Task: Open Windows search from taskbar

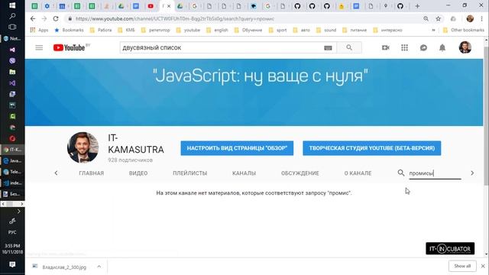Action: point(12,16)
